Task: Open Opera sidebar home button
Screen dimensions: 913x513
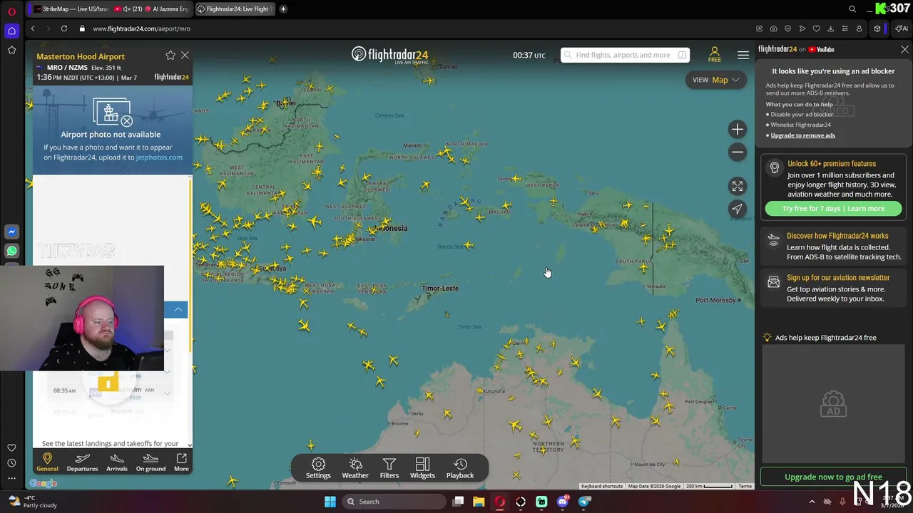Action: [x=11, y=31]
